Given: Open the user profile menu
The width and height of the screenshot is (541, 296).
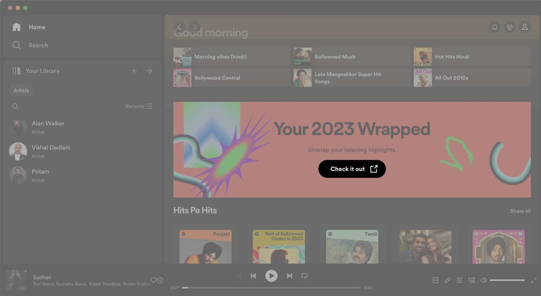Looking at the screenshot, I should coord(524,27).
